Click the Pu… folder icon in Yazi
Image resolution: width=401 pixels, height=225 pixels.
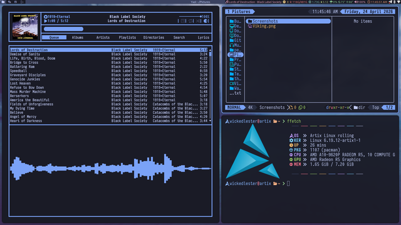tap(231, 64)
